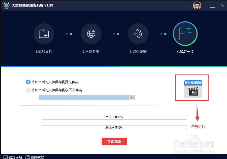Open the folder browse ... button
This screenshot has width=227, height=159.
point(132,97)
